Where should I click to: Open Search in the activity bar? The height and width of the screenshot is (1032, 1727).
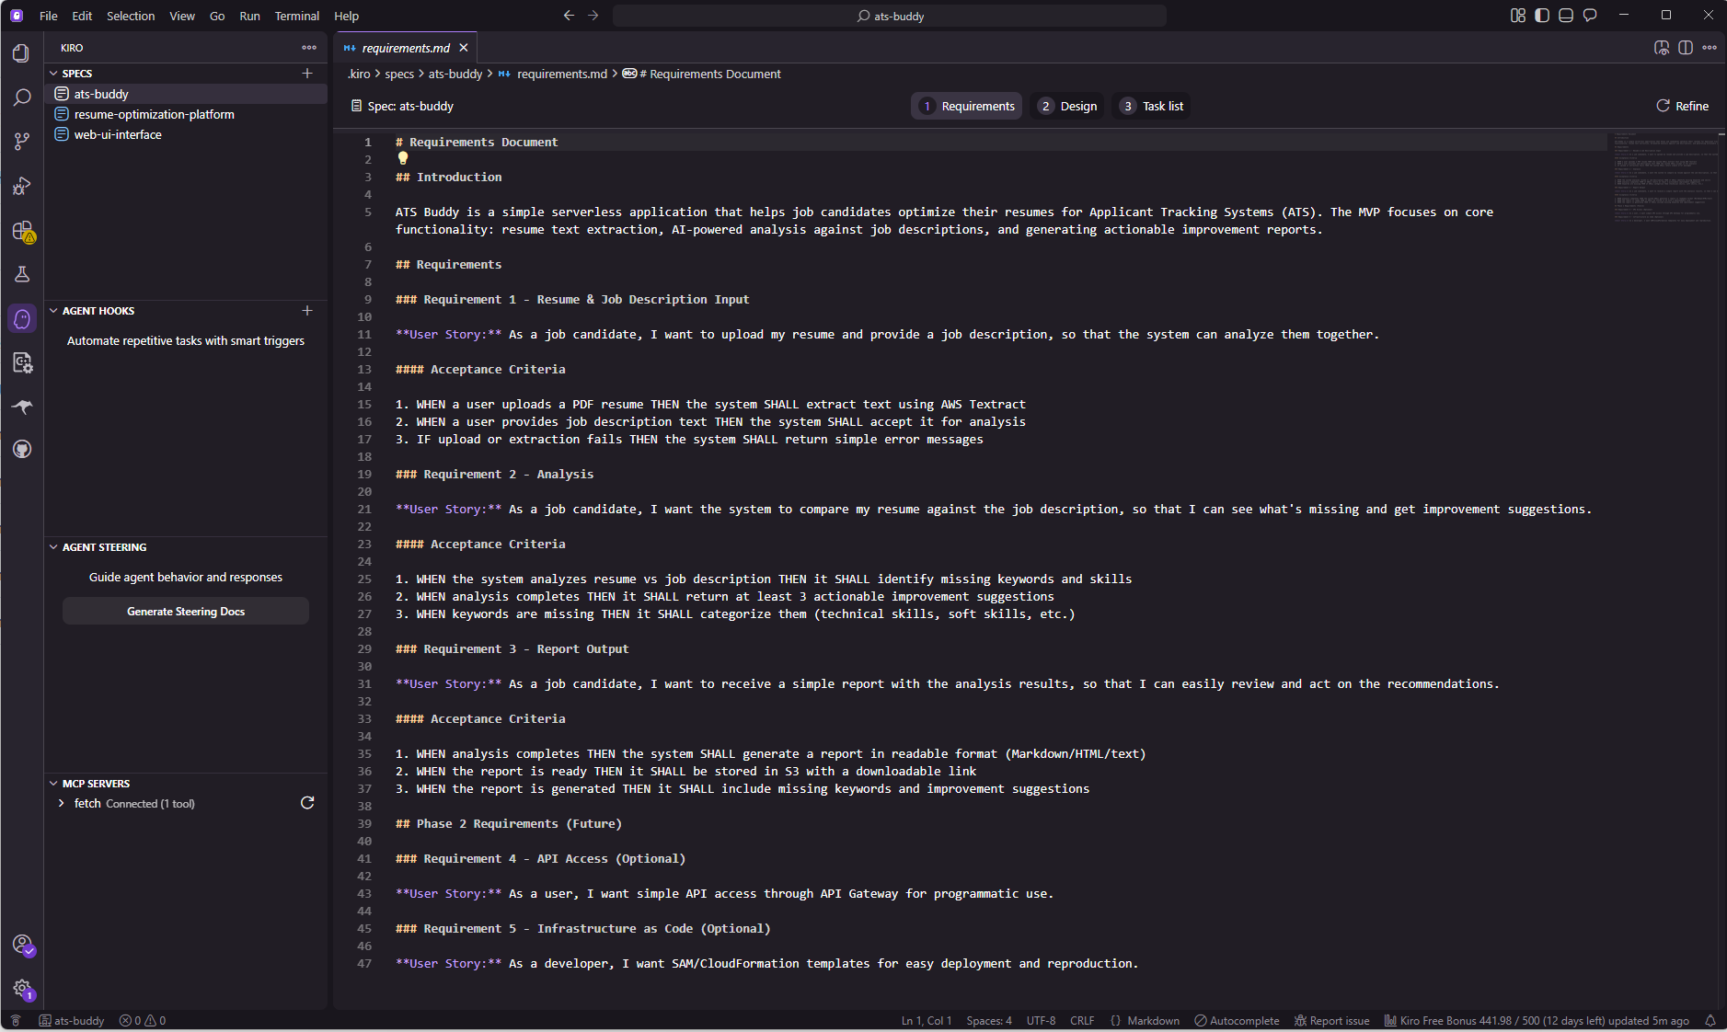(22, 97)
